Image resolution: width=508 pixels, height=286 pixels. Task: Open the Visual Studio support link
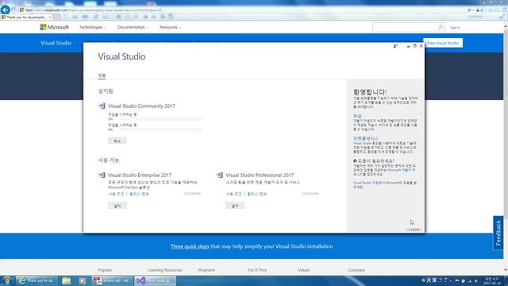(x=368, y=183)
